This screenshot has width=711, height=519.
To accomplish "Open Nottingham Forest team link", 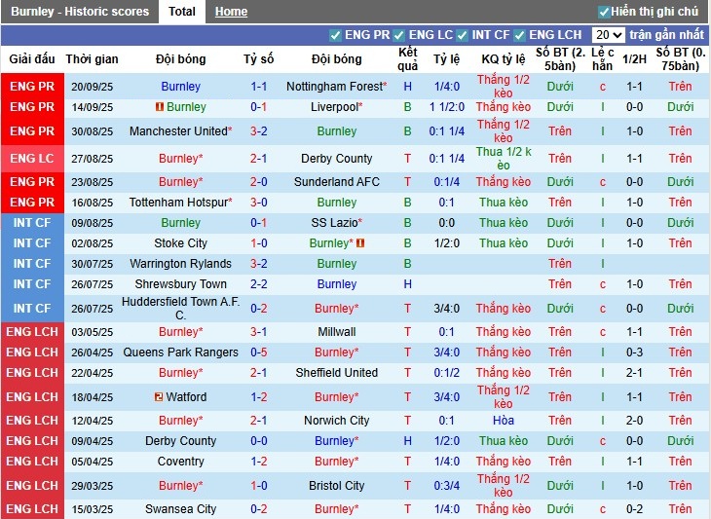I will click(x=336, y=86).
